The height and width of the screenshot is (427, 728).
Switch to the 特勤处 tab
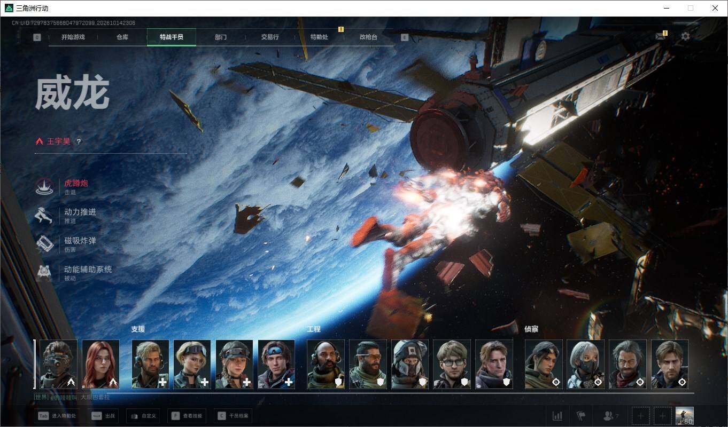click(319, 37)
